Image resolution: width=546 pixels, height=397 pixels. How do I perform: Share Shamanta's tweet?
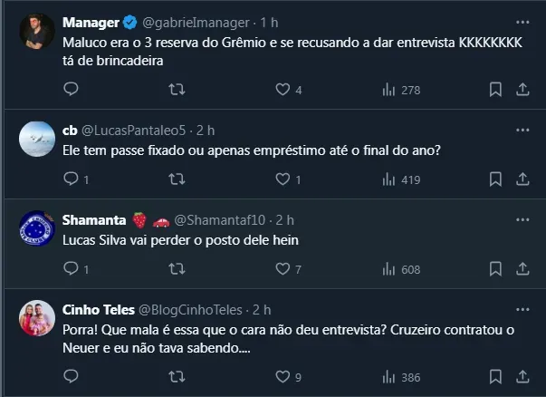point(522,269)
